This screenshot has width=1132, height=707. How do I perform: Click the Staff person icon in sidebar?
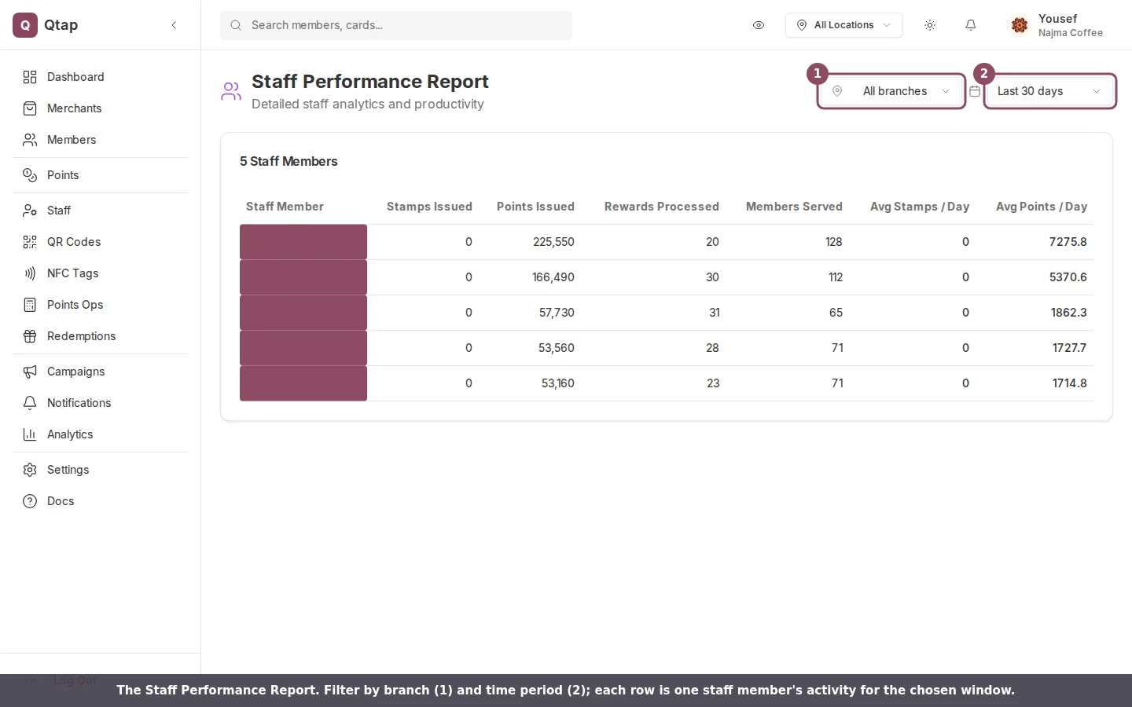click(x=30, y=211)
